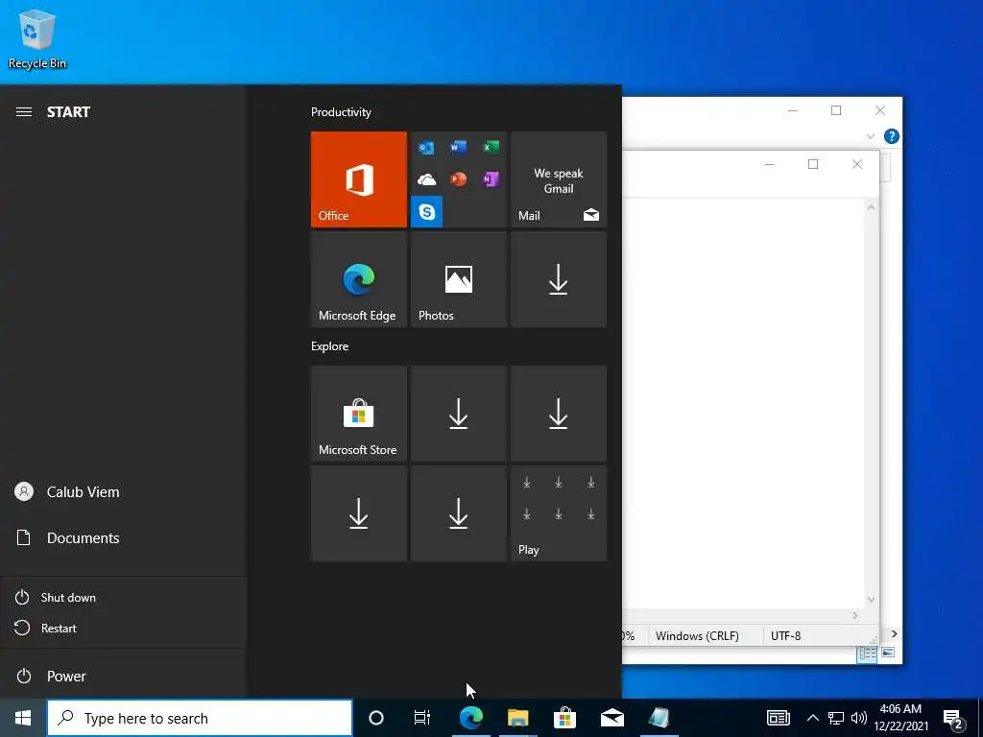Open the Microsoft Store tile
The width and height of the screenshot is (983, 737).
[359, 414]
